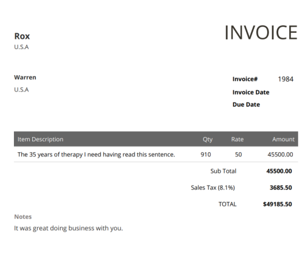Click the Rate column header
This screenshot has width=303, height=263.
pos(238,139)
